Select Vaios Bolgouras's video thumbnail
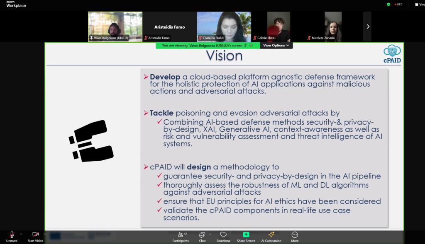Image resolution: width=425 pixels, height=244 pixels. 115,27
